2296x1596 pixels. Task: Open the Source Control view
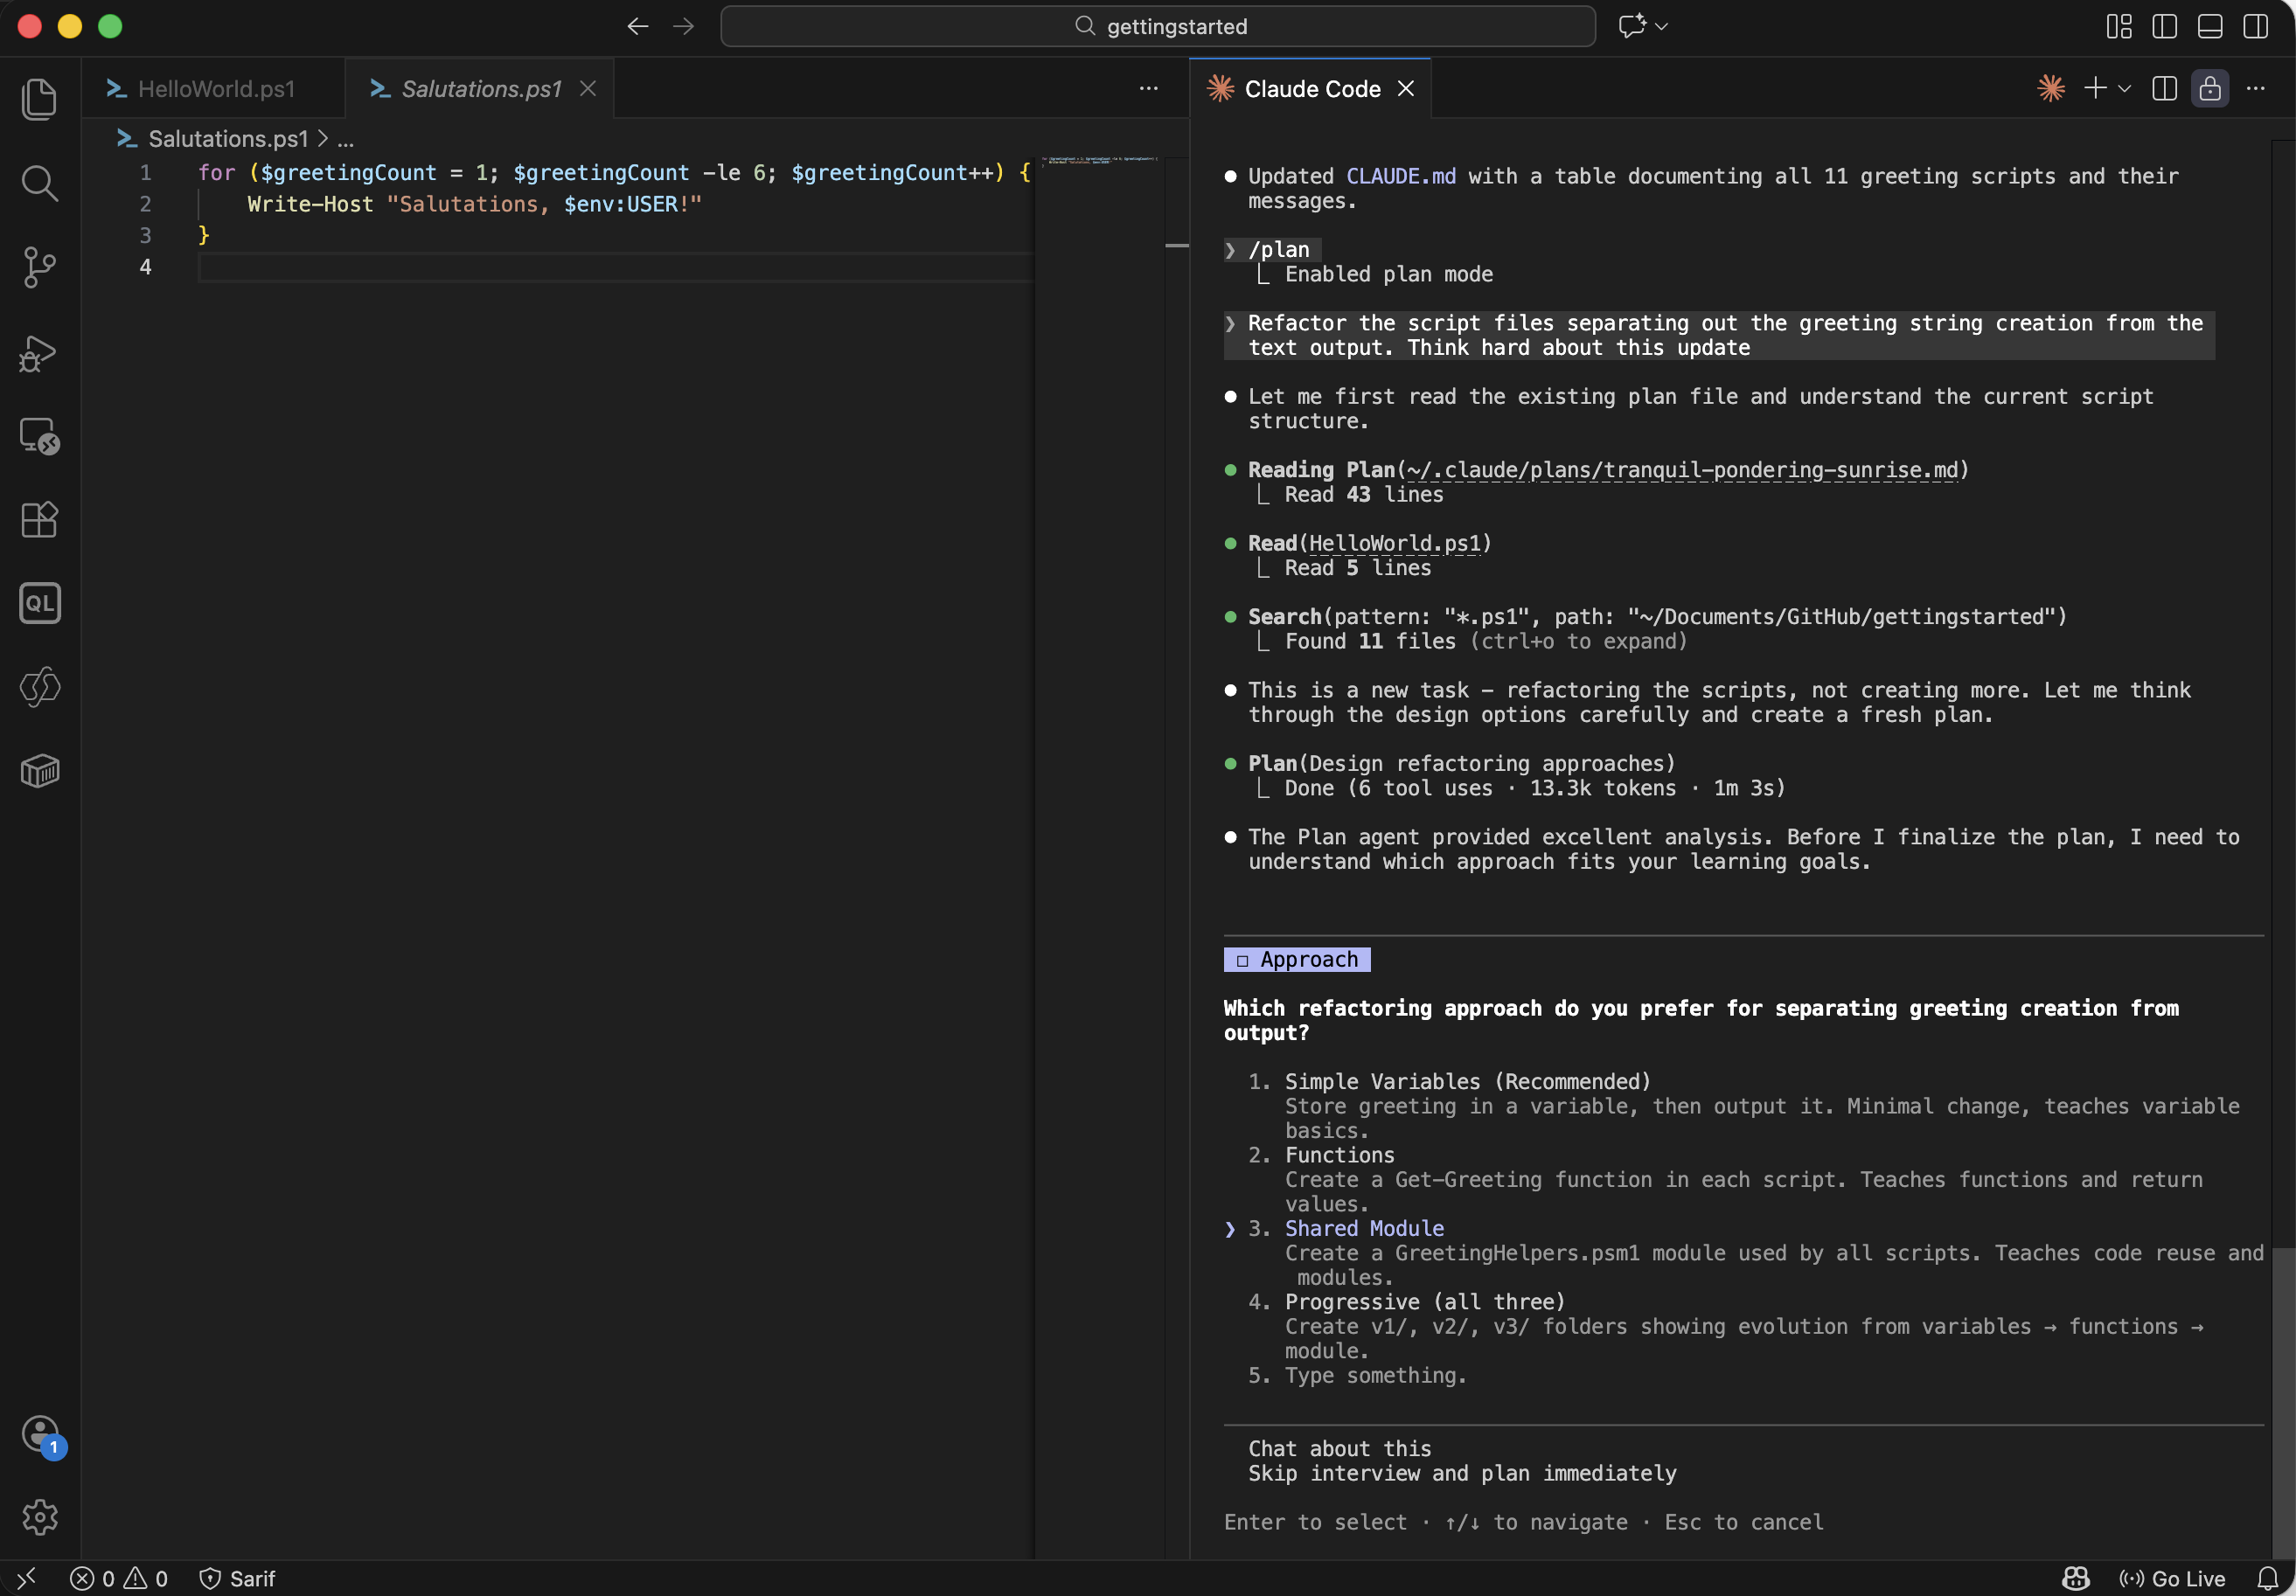(x=39, y=267)
